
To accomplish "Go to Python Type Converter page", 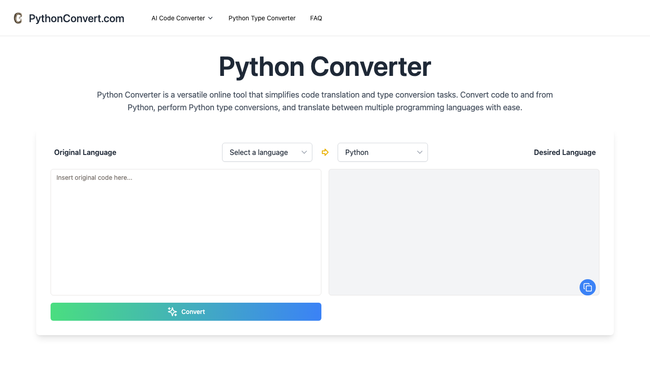I will [262, 18].
